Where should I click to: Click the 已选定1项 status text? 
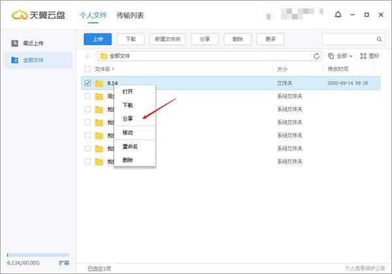(x=99, y=269)
